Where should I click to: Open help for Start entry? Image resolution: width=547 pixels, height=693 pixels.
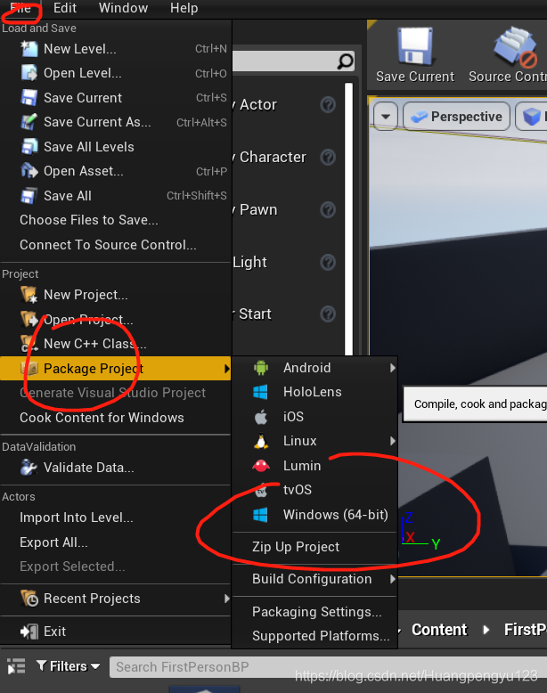[328, 314]
